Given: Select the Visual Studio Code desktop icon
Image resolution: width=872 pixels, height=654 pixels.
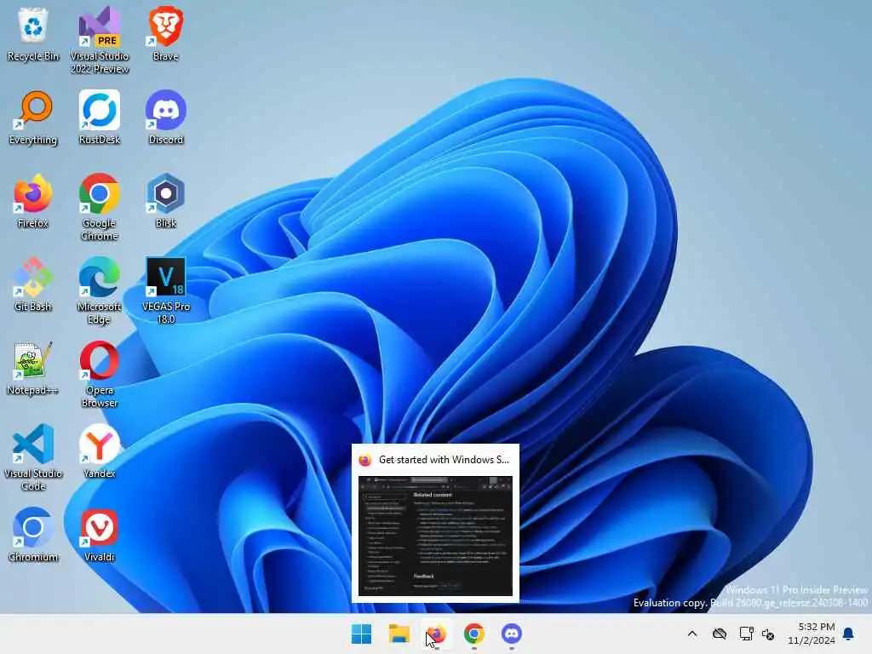Looking at the screenshot, I should pyautogui.click(x=33, y=457).
